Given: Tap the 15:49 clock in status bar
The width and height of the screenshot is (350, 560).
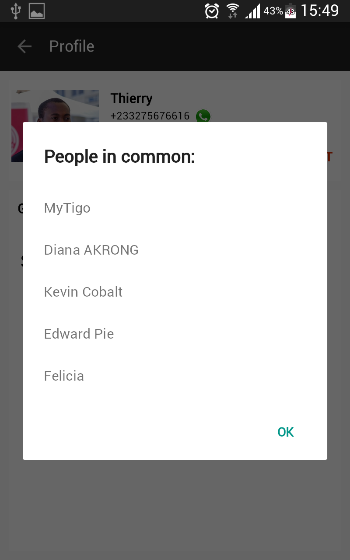Looking at the screenshot, I should 320,11.
